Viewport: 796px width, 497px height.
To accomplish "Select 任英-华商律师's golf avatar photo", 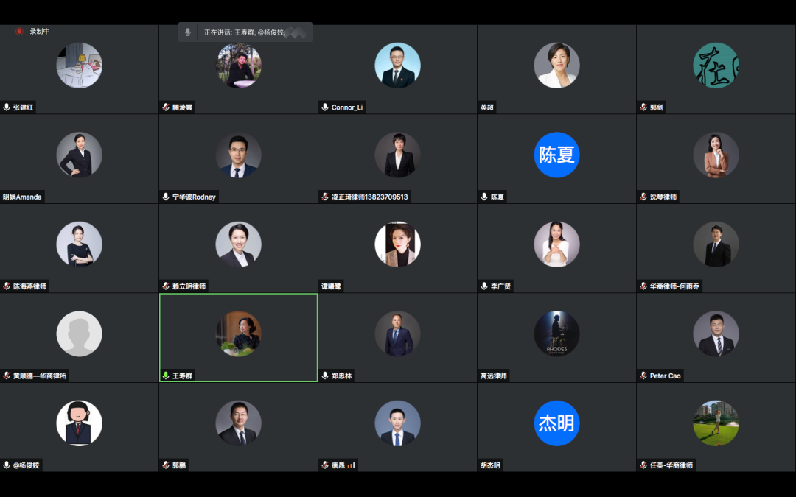I will pyautogui.click(x=716, y=423).
